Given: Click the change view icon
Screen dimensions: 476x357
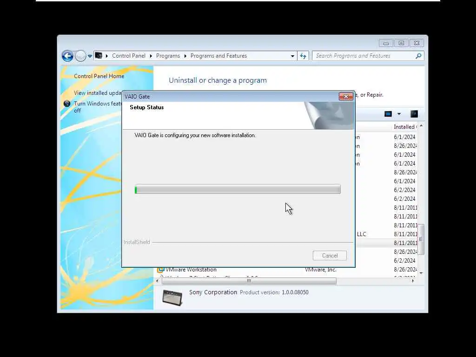Looking at the screenshot, I should [x=388, y=114].
